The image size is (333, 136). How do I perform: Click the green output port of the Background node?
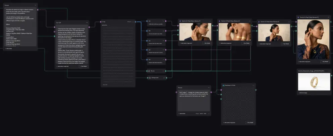tap(166, 78)
